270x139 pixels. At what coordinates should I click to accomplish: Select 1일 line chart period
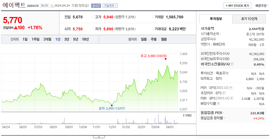25,39
